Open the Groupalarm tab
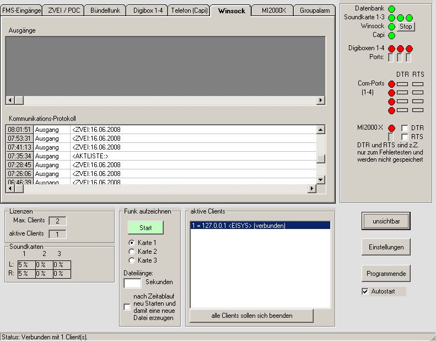The width and height of the screenshot is (436, 341). coord(315,10)
